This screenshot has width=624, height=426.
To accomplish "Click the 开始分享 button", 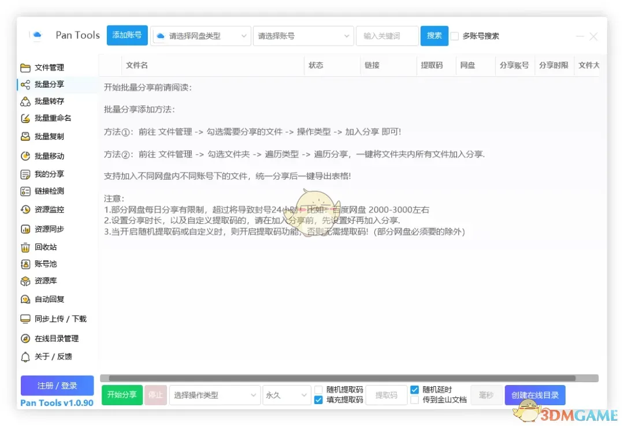I will click(121, 395).
